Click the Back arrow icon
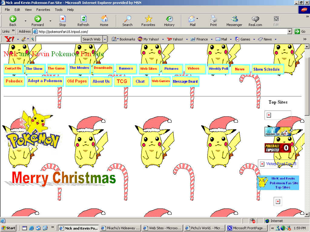310x232 pixels. (x=13, y=19)
